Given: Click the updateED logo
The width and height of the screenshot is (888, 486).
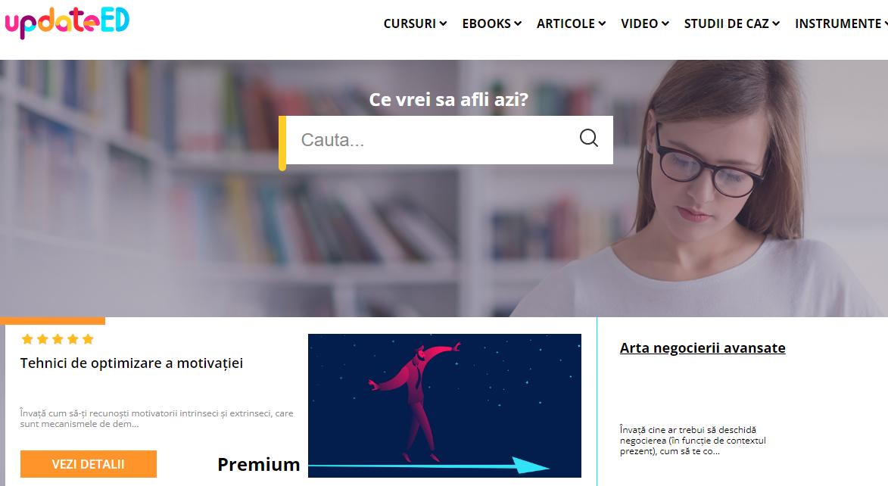Looking at the screenshot, I should [67, 23].
